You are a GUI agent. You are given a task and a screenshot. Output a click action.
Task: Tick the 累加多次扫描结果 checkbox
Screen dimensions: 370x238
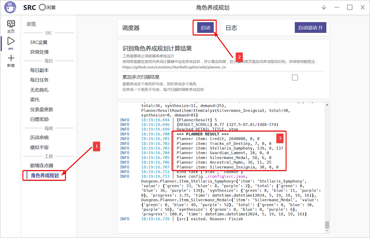(295, 77)
